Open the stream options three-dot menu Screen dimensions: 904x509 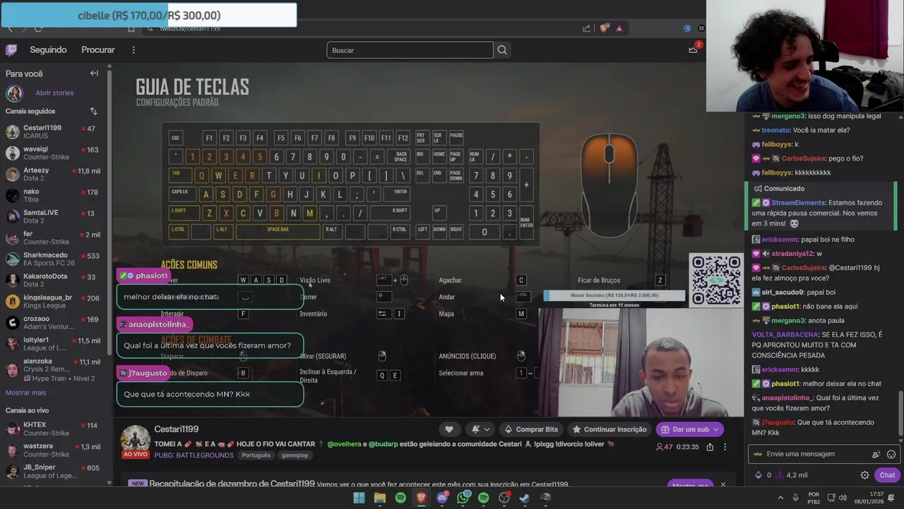pos(725,447)
